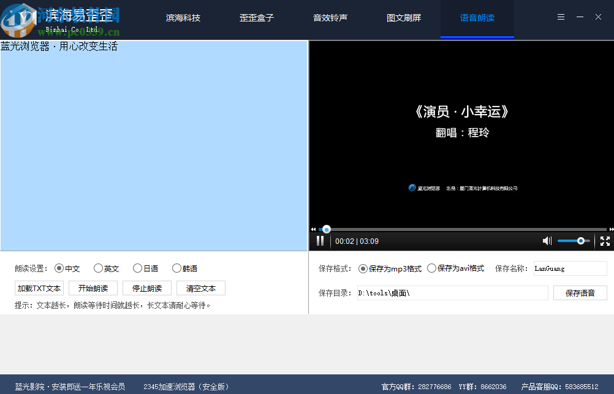Click 清空文本 to clear the text
Viewport: 614px width, 394px height.
pyautogui.click(x=200, y=288)
